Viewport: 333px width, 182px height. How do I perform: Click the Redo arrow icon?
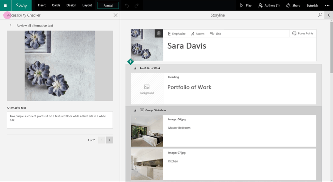137,5
